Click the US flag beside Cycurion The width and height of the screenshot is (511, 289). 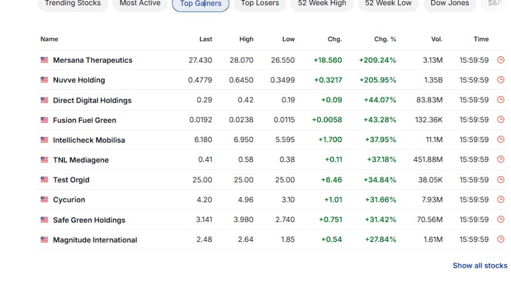pyautogui.click(x=44, y=199)
